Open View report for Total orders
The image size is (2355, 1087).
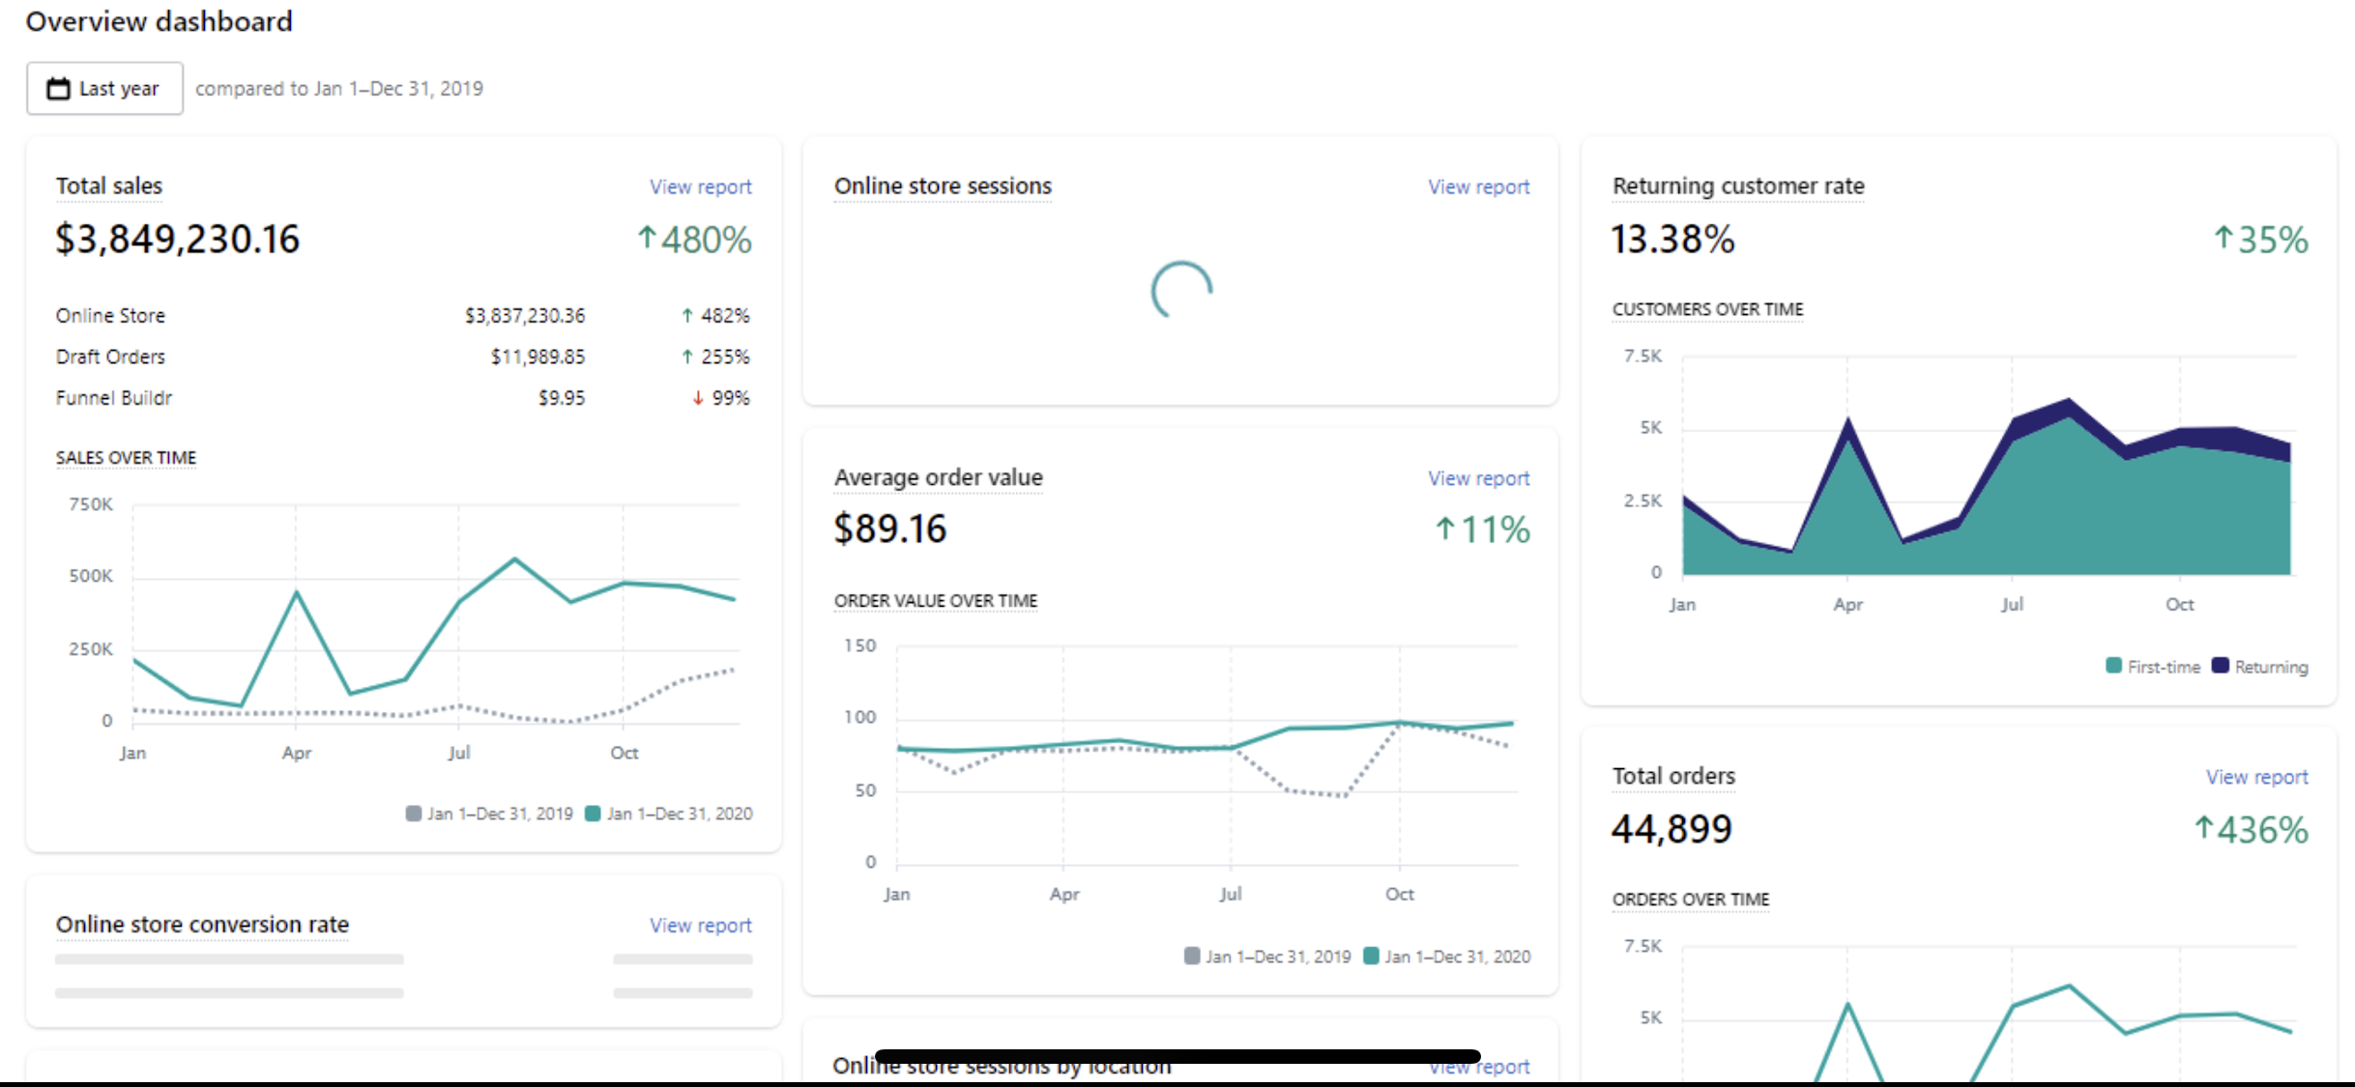point(2256,777)
